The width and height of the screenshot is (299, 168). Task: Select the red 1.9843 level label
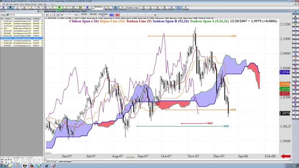(x=209, y=123)
